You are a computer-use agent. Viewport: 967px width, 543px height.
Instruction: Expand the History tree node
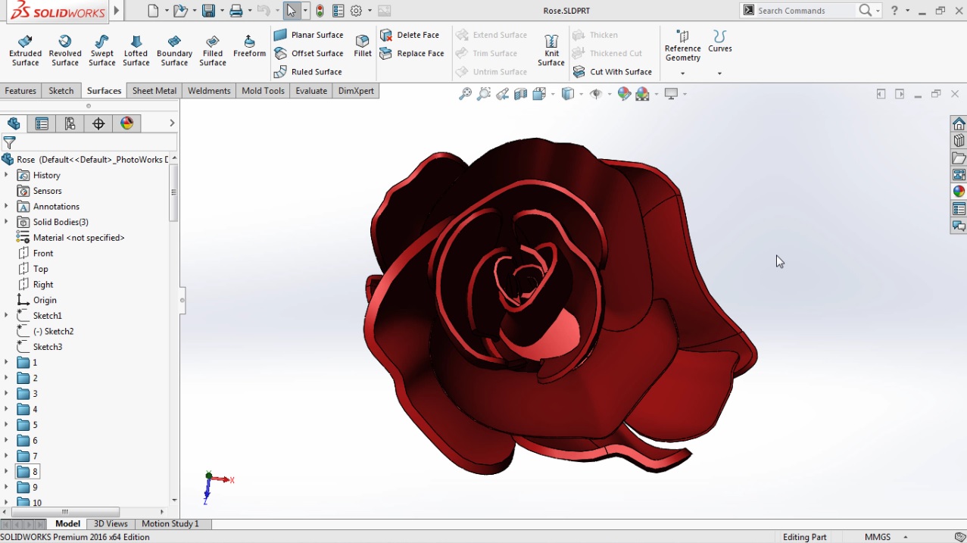(6, 175)
